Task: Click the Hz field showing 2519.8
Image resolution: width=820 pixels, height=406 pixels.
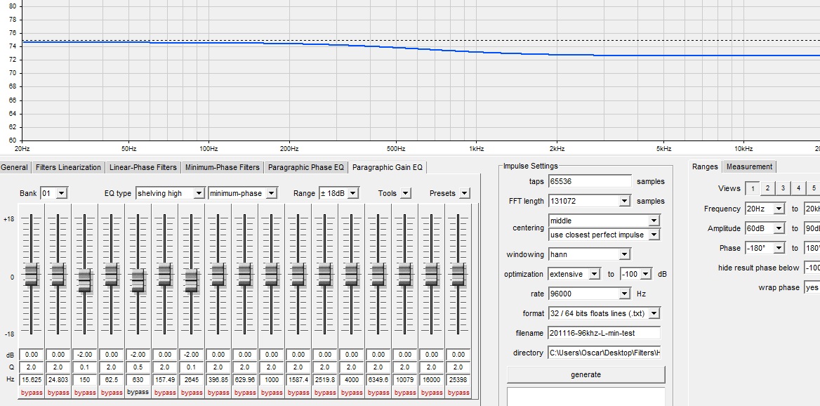Action: (325, 379)
